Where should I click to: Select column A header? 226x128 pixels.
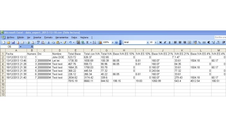16,50
